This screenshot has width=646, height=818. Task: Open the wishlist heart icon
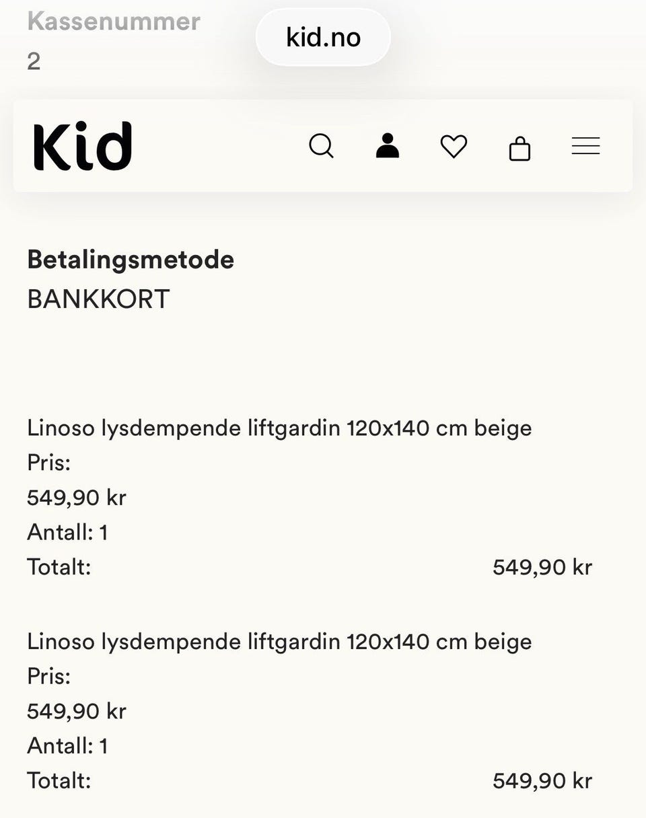coord(454,147)
